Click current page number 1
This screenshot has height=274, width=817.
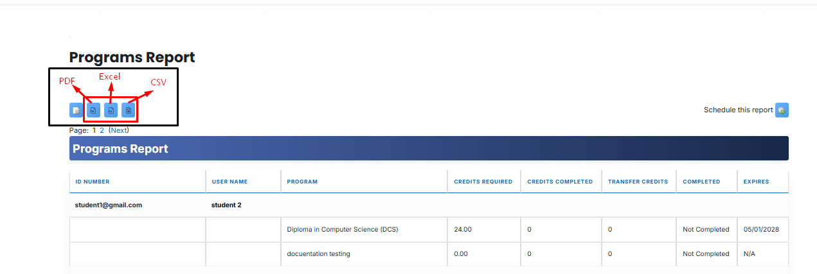pos(94,130)
